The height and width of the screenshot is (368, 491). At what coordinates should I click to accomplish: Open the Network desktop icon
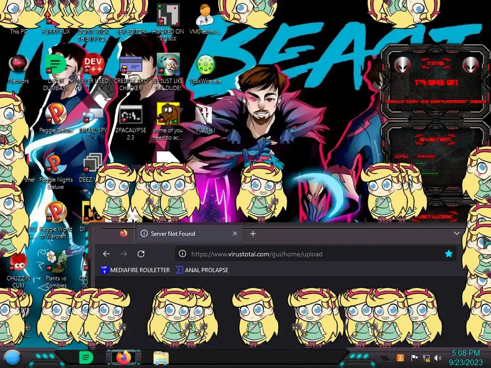(19, 69)
